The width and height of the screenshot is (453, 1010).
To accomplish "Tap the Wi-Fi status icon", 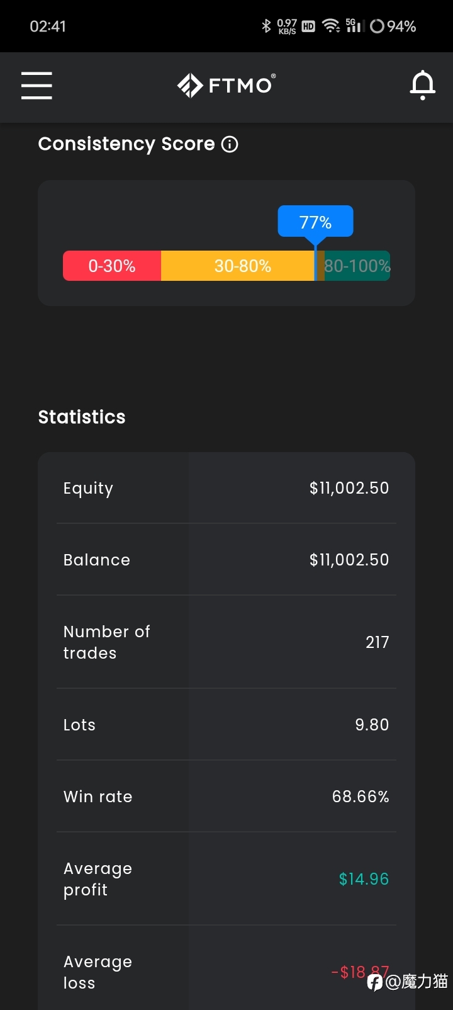I will [331, 26].
